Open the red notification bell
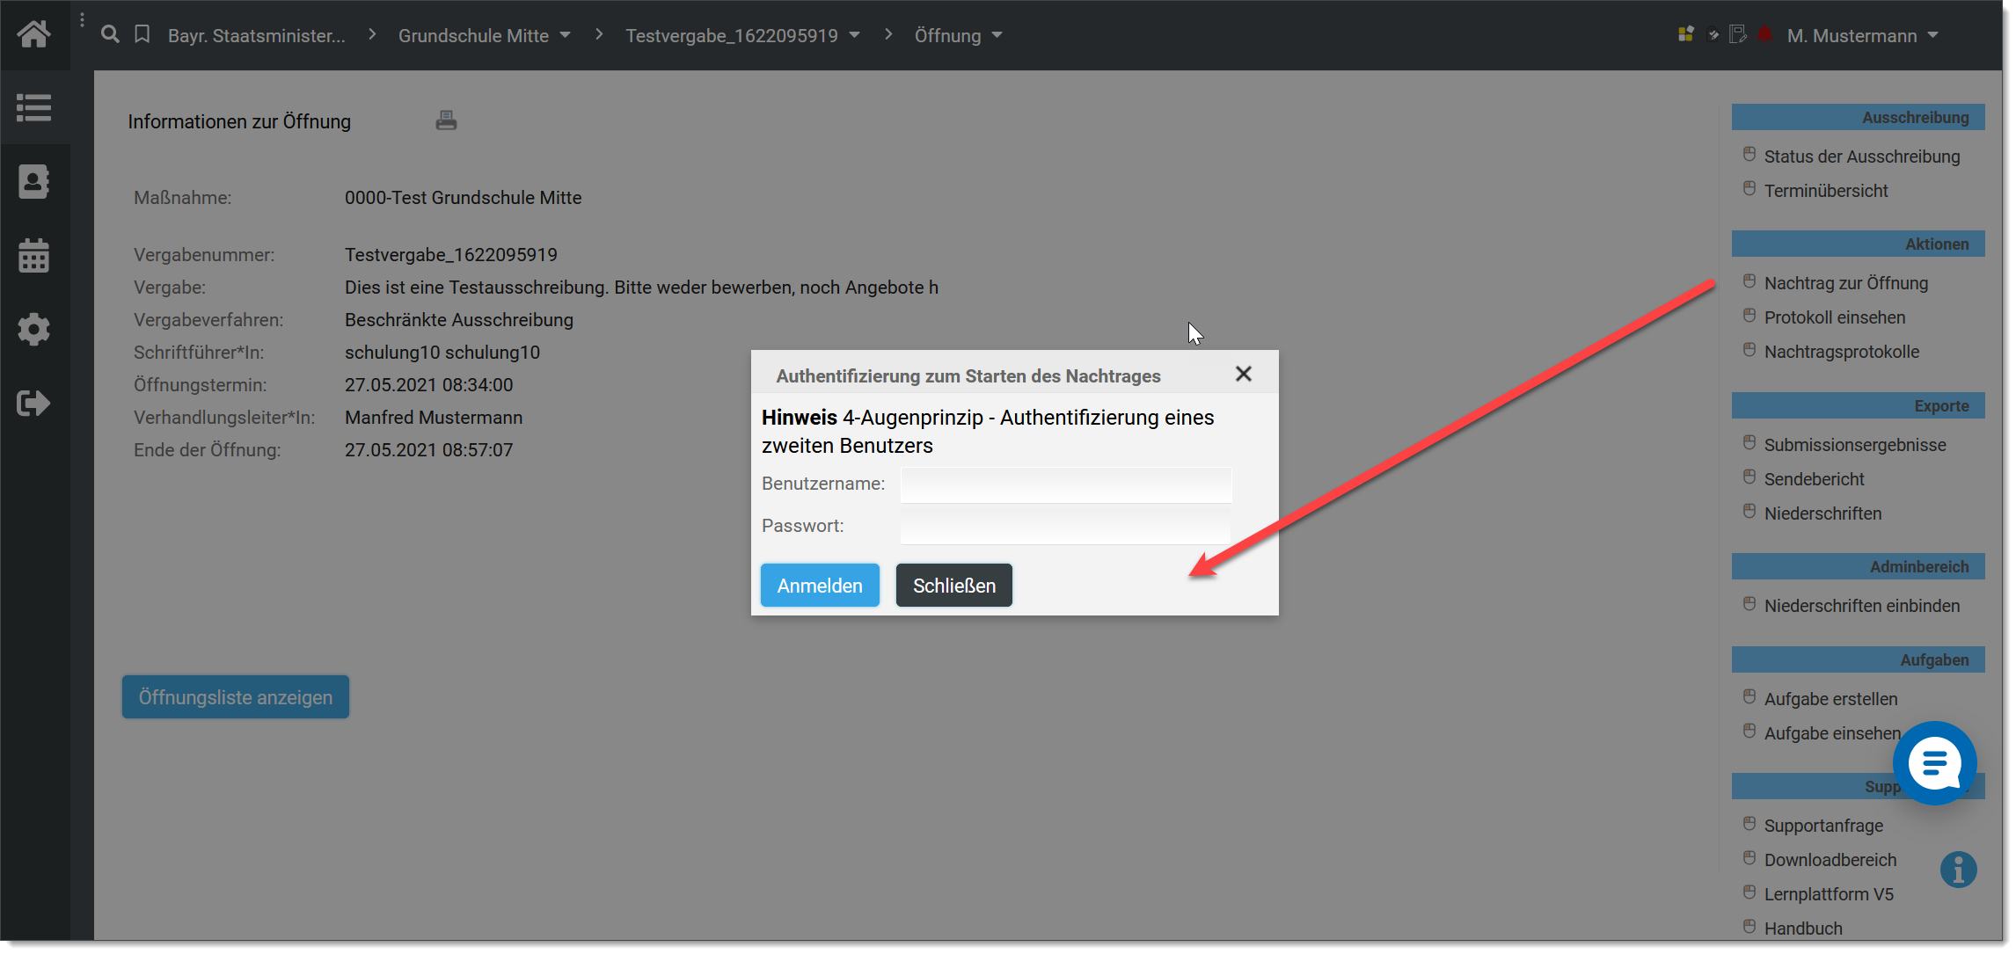The width and height of the screenshot is (2016, 954). [x=1764, y=34]
